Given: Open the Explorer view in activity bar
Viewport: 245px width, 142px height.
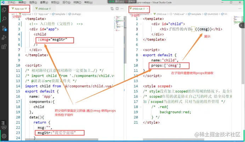Looking at the screenshot, I should [4, 10].
